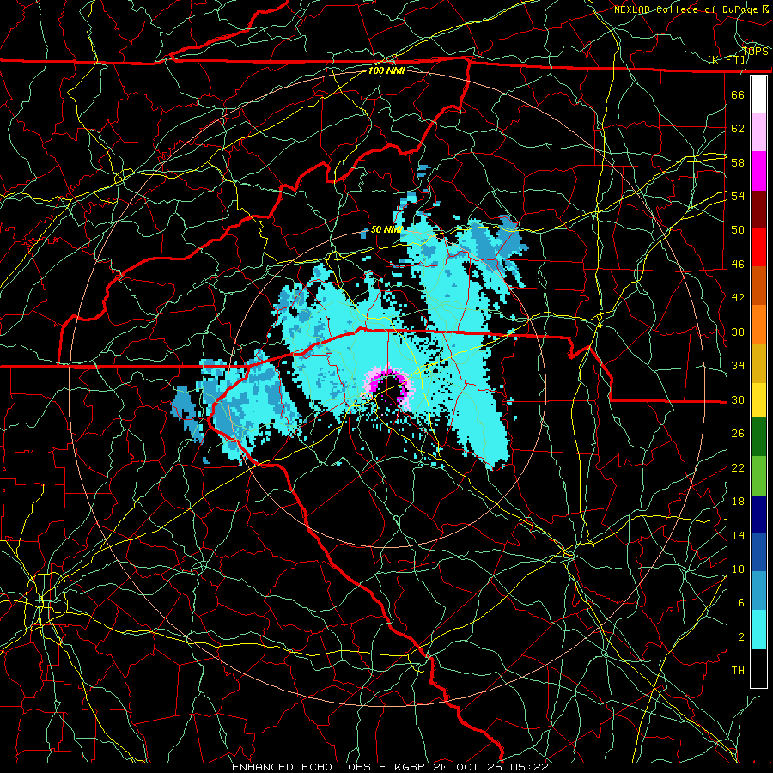Pick the bright orange legend swatch

tap(758, 325)
